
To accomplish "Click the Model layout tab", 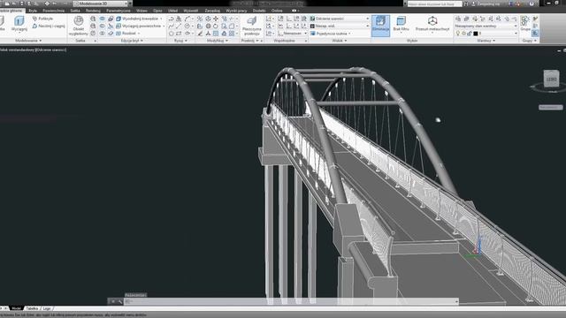I will tap(16, 308).
